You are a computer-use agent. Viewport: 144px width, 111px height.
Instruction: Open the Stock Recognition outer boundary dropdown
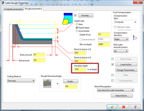tap(115, 90)
